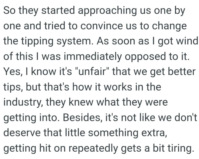Click the word "immediately"
199x159 pixels.
(x=92, y=57)
